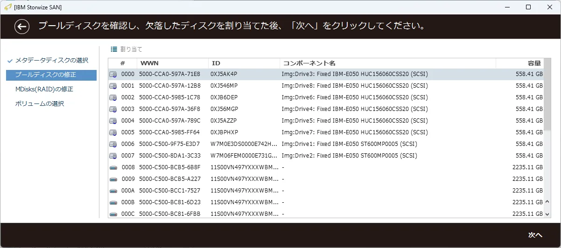This screenshot has height=248, width=561.
Task: Select プールディスクの修正 step
Action: 51,75
